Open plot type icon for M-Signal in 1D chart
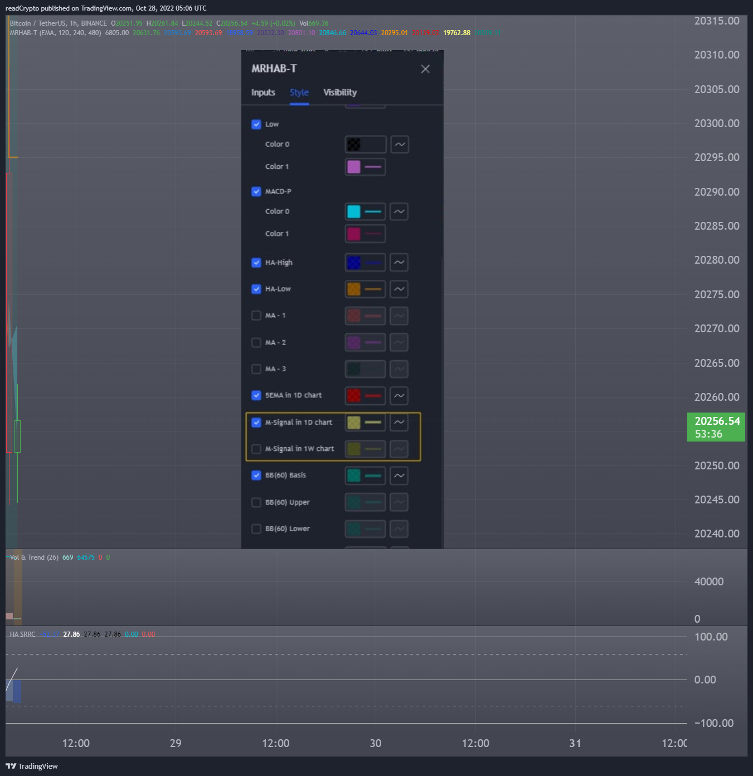The height and width of the screenshot is (776, 753). point(399,422)
